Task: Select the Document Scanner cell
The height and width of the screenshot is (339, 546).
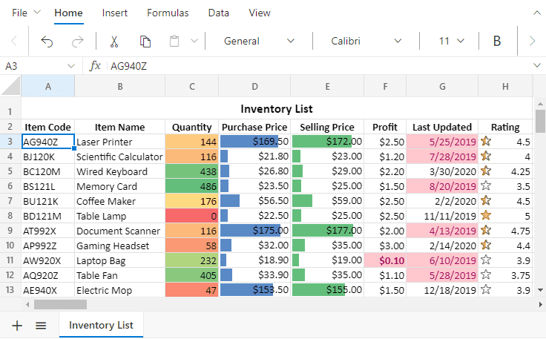Action: [119, 231]
